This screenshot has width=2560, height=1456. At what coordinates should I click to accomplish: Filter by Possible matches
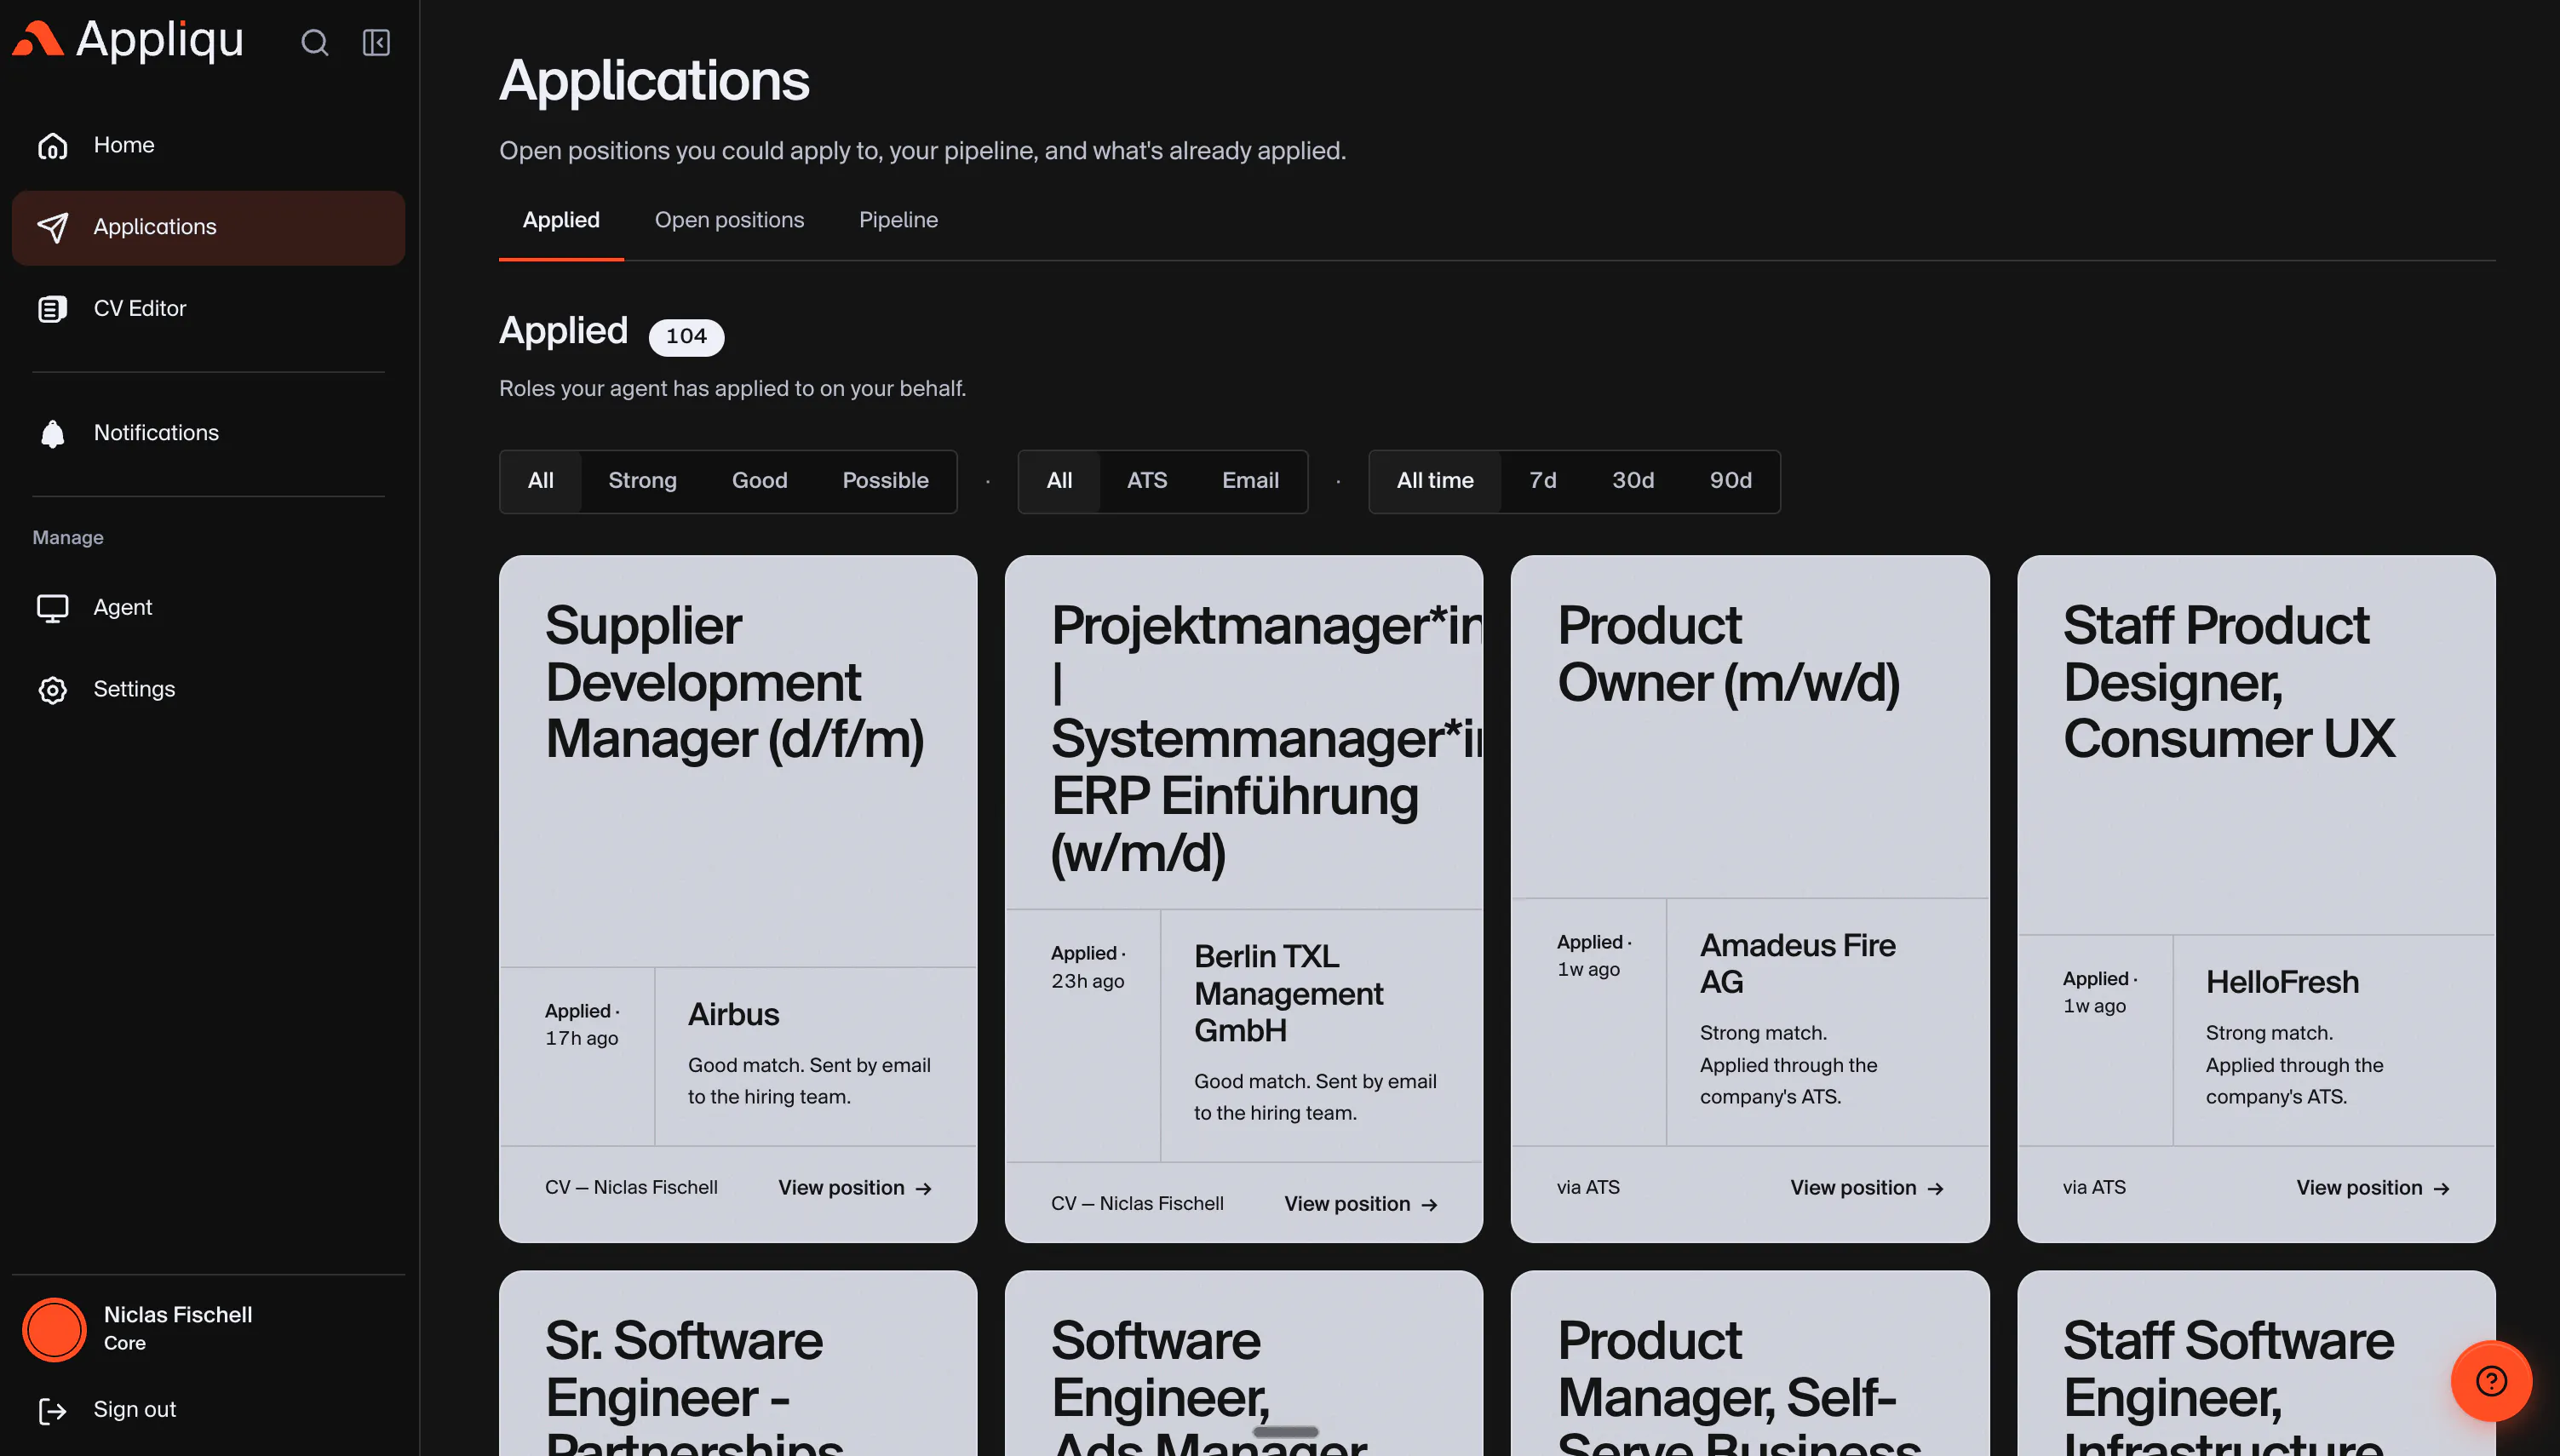click(885, 481)
